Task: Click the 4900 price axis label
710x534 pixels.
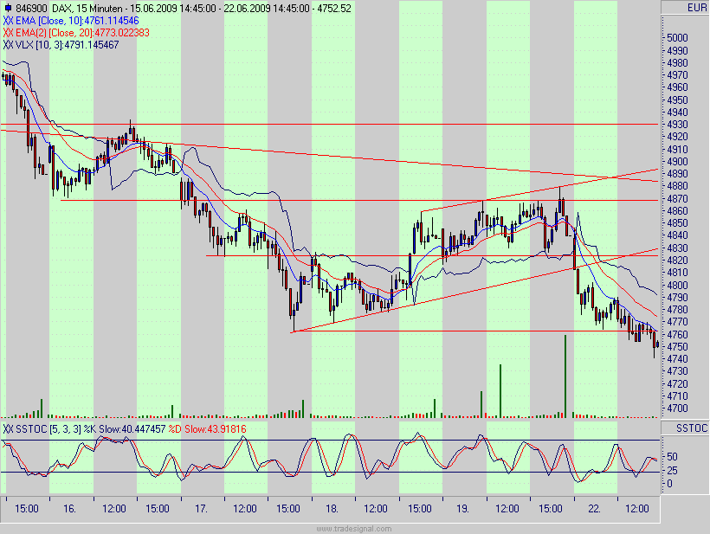Action: pos(677,162)
